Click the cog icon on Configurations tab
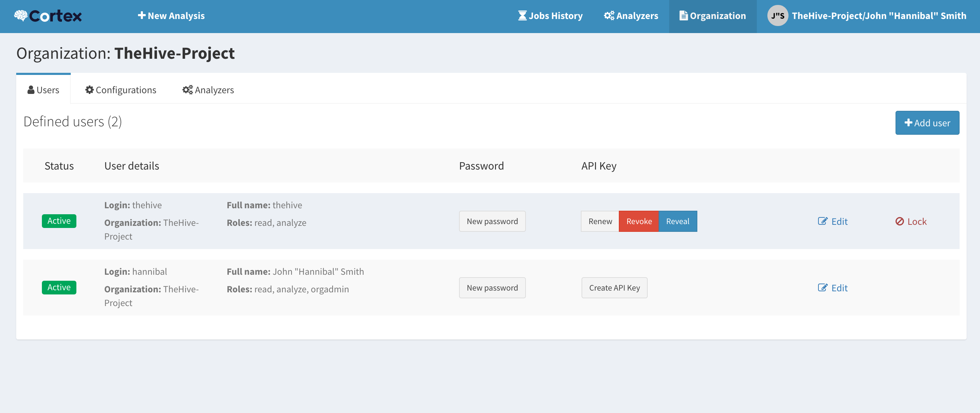 (89, 90)
